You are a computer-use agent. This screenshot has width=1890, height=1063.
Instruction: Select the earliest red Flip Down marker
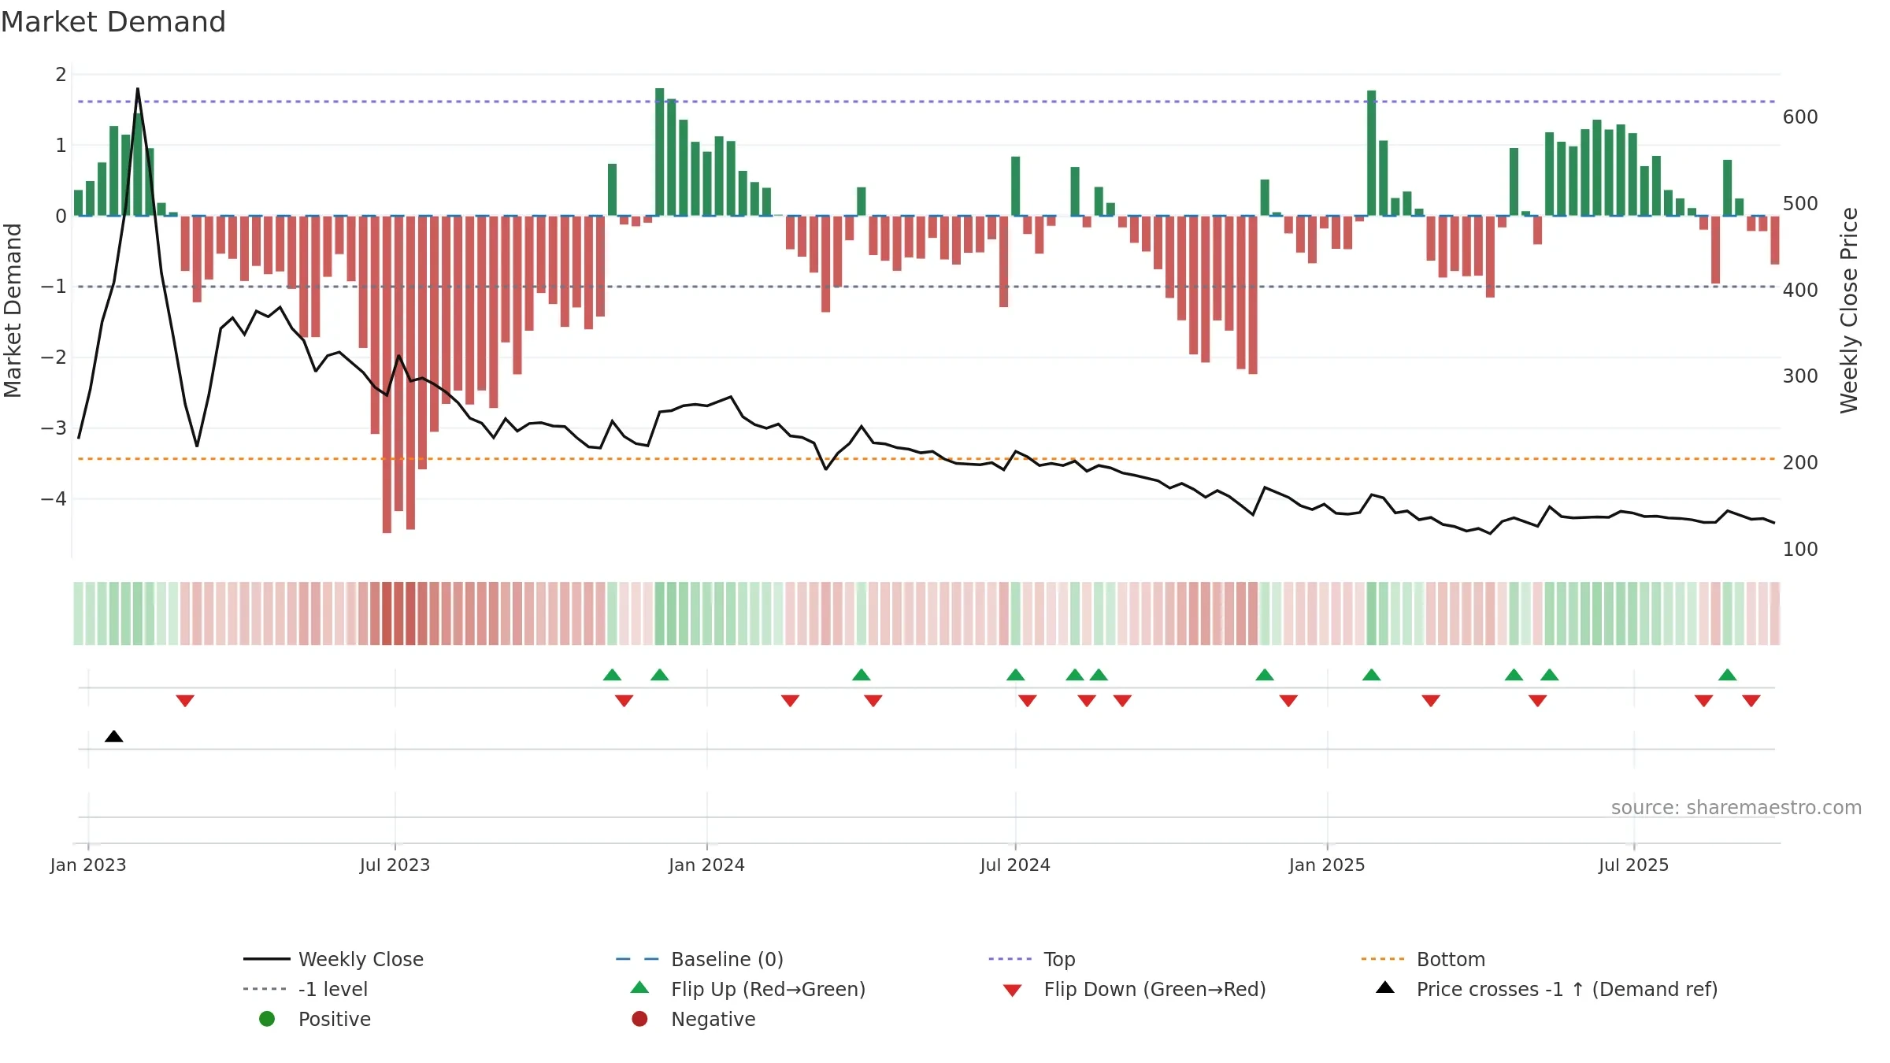click(185, 701)
